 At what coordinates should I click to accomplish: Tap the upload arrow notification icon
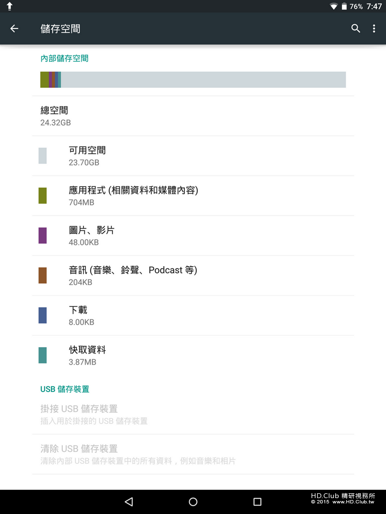click(9, 6)
